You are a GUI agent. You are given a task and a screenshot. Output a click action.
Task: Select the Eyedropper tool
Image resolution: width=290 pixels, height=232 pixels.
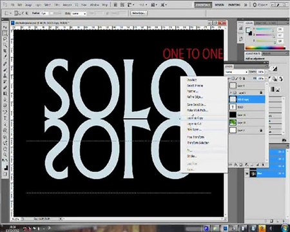tap(5, 57)
